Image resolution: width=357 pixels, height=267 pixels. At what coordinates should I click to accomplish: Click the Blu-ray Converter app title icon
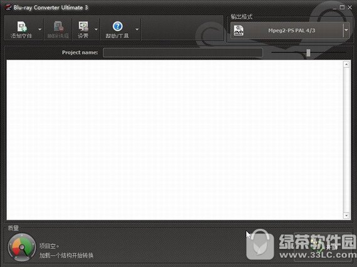tap(8, 8)
